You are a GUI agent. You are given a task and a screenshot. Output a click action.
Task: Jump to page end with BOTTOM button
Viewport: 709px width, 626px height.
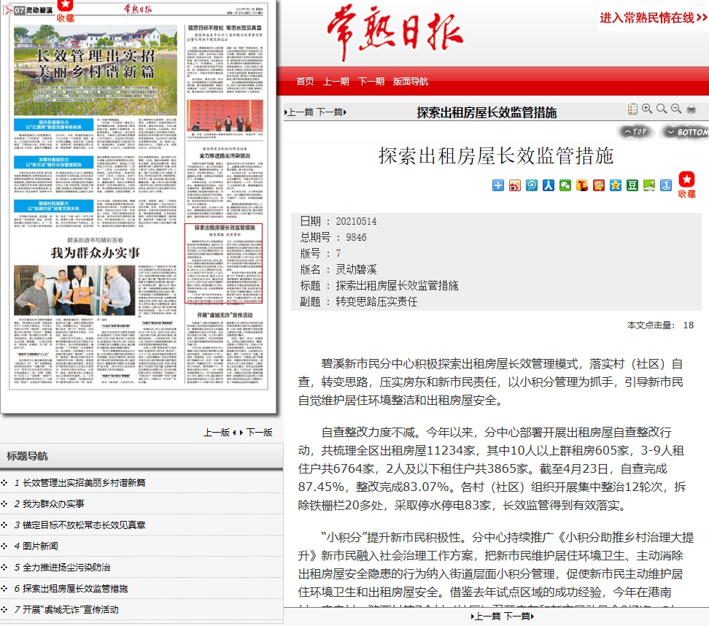[686, 132]
